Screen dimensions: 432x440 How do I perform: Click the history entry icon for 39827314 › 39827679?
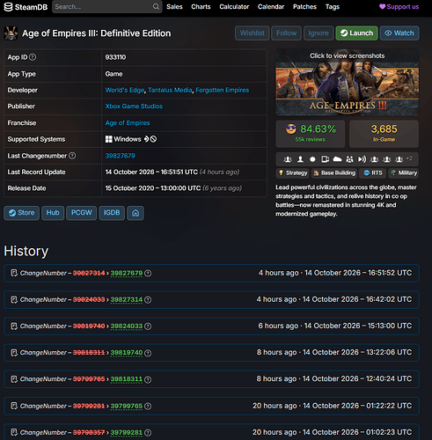14,273
